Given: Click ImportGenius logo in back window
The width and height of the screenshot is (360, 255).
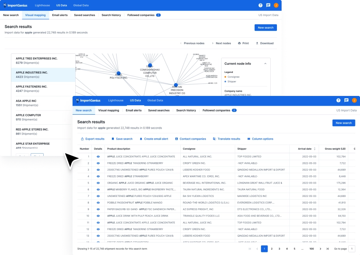Looking at the screenshot, I should (x=15, y=5).
